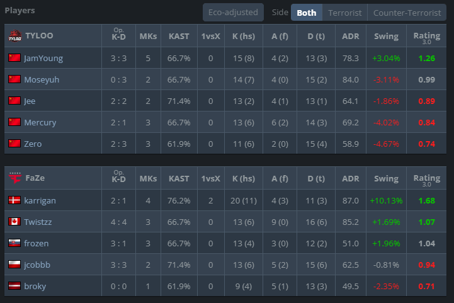Screen dimensions: 454x303
Task: Click the Poland flag beside jcobbb
Action: 14,265
